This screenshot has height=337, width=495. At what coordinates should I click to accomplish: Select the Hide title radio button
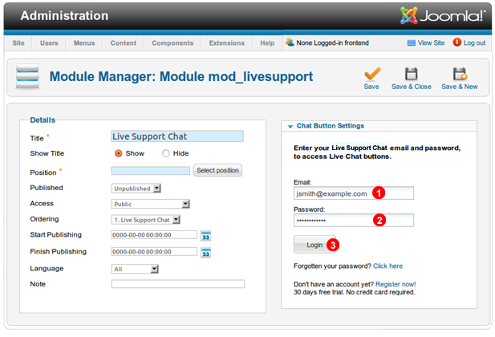166,153
